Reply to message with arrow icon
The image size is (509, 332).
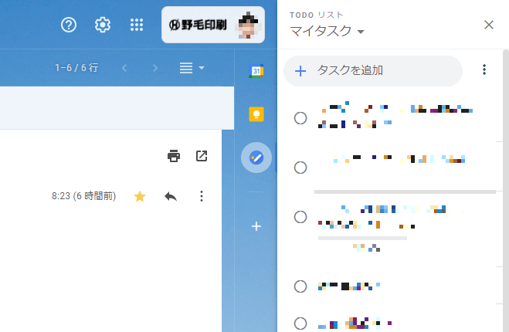(171, 196)
